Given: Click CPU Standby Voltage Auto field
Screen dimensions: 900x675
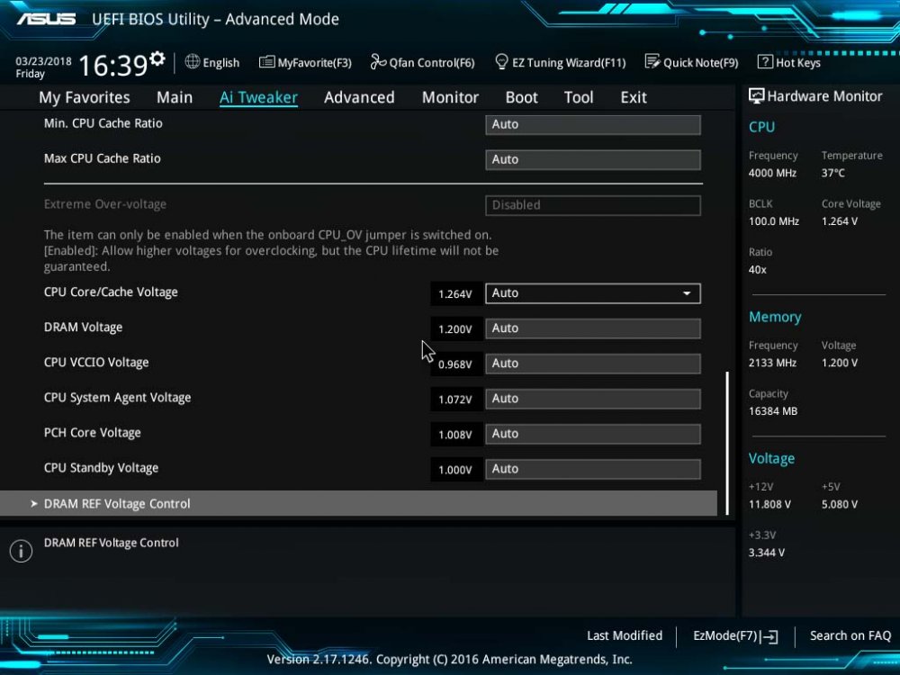Looking at the screenshot, I should tap(593, 469).
